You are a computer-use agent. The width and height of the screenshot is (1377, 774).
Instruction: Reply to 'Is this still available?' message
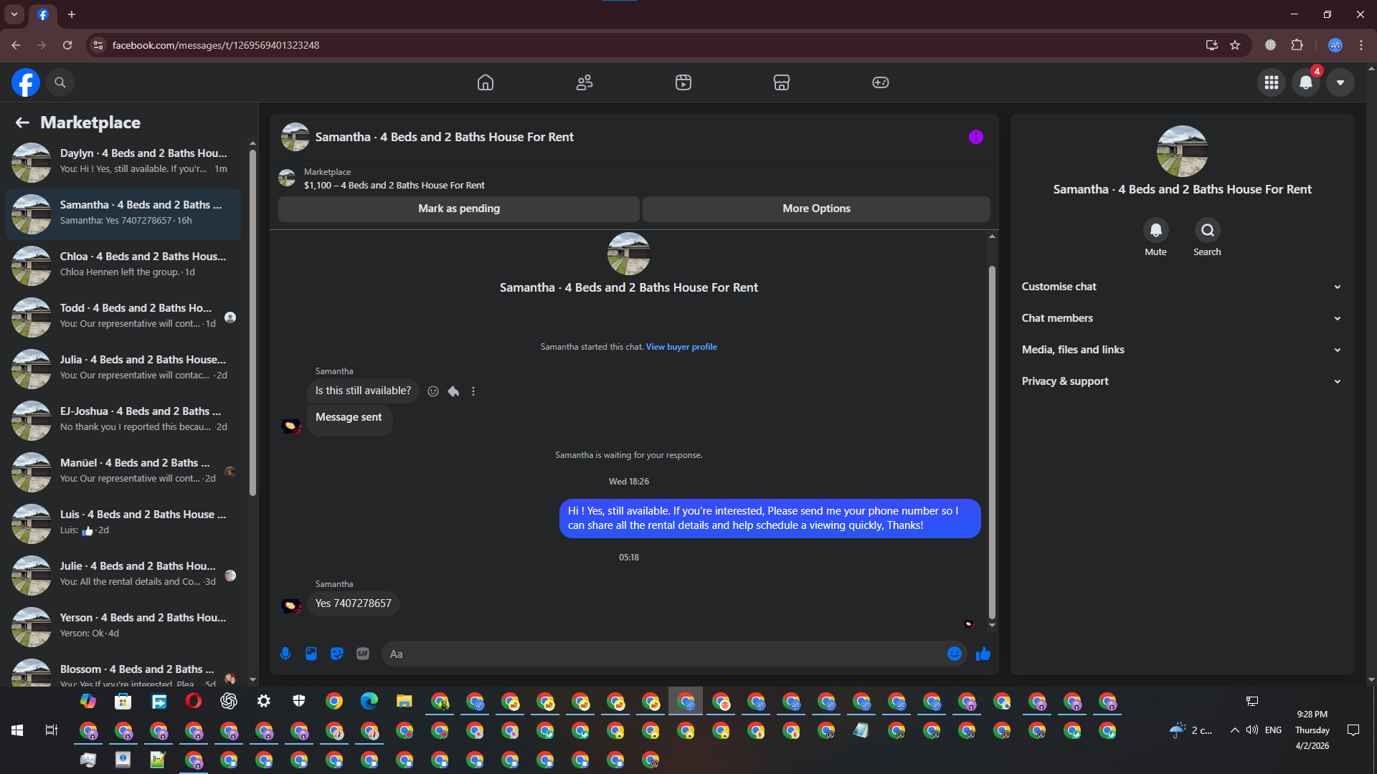pyautogui.click(x=453, y=391)
